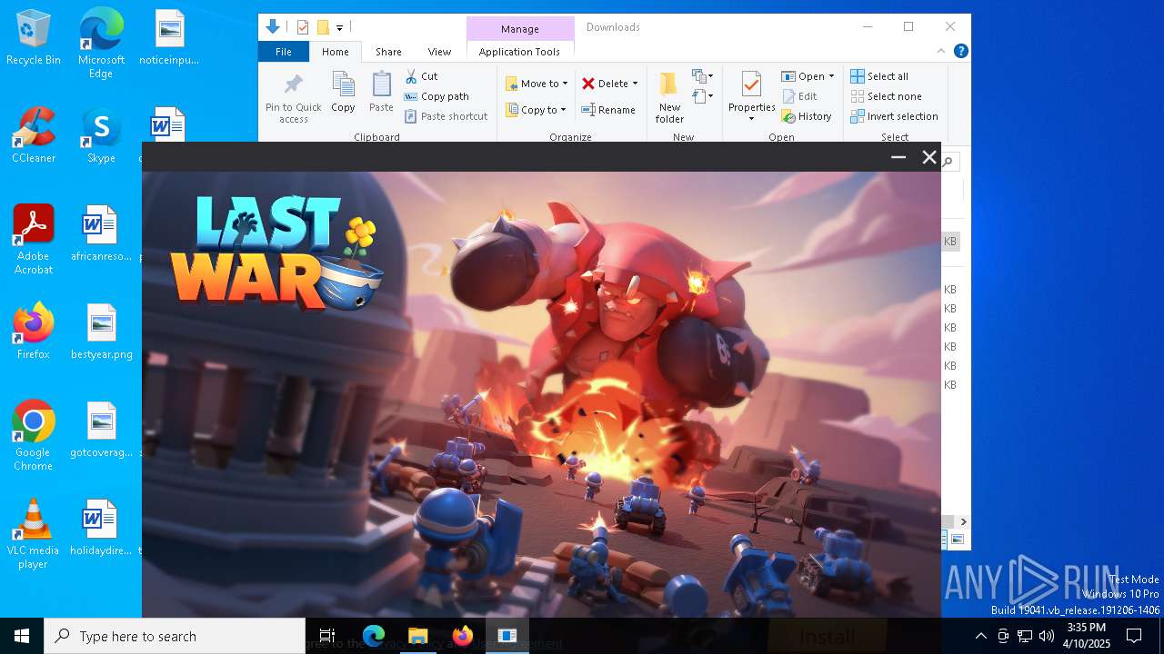
Task: Click Invert selection in ribbon
Action: tap(894, 116)
